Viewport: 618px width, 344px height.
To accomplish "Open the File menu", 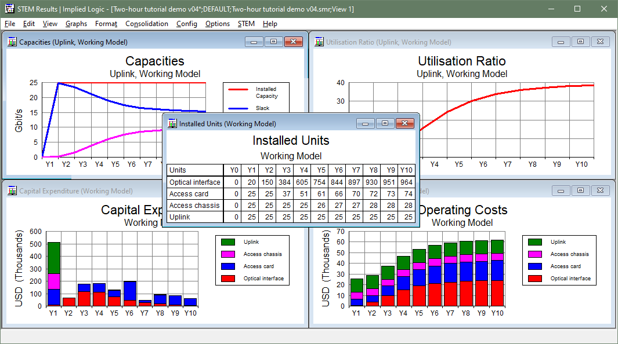I will pos(10,24).
